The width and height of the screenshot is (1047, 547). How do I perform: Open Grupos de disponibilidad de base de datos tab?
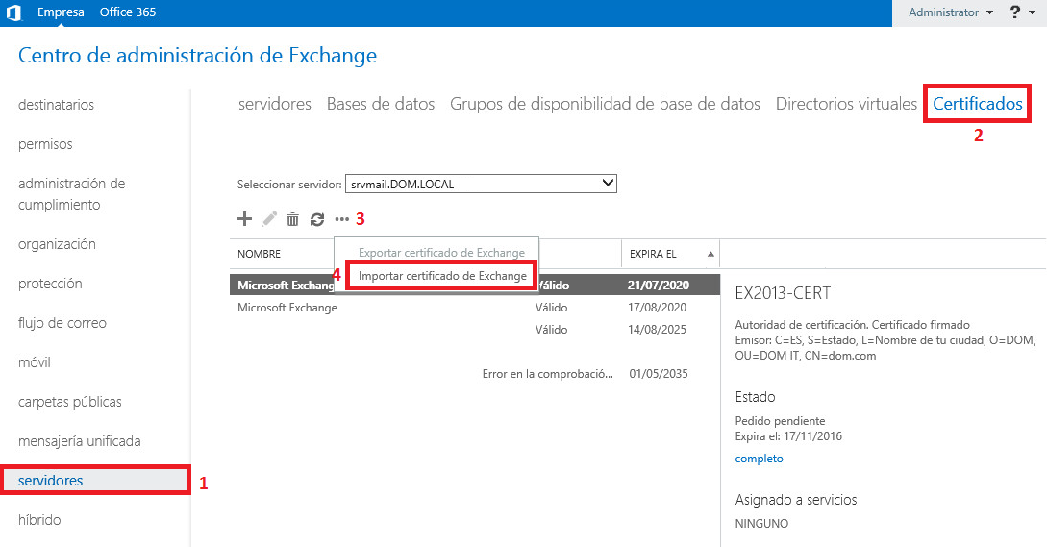(x=605, y=104)
